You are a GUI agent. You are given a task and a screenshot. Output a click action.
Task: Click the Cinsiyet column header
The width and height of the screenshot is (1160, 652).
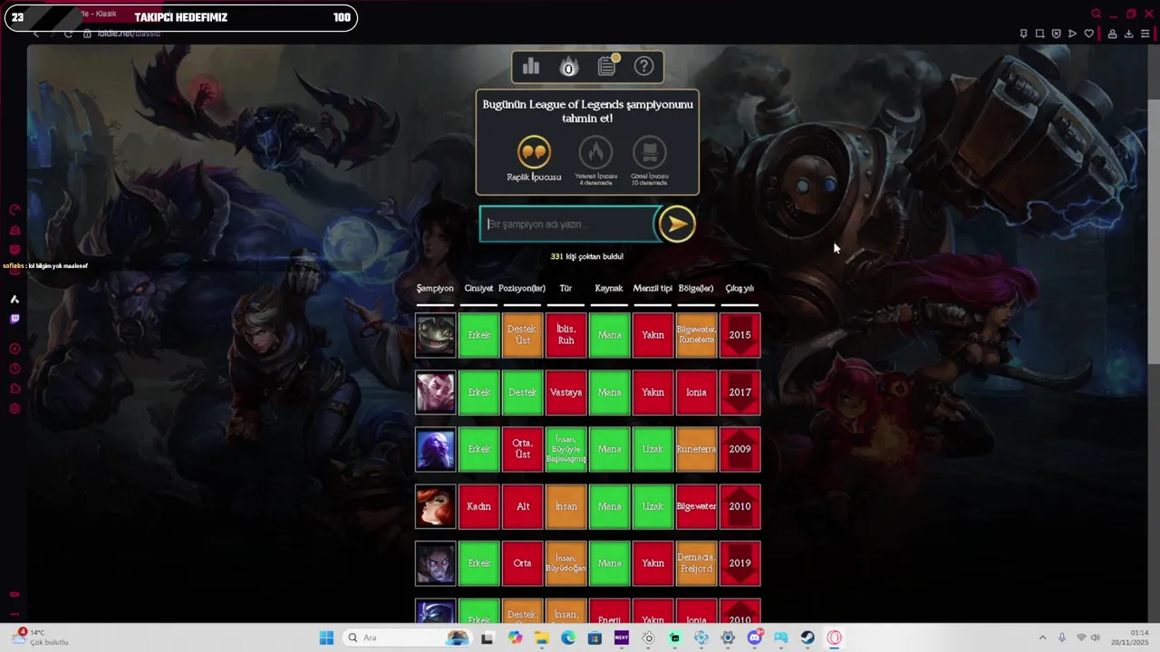click(478, 288)
